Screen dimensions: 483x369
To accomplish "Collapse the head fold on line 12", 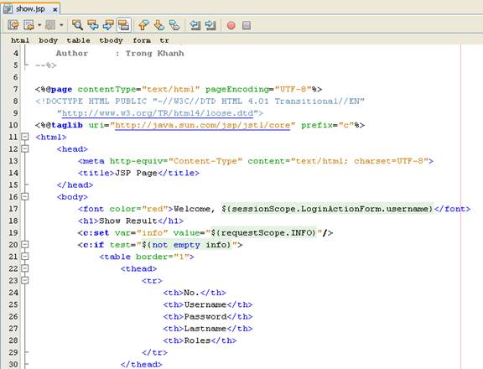I will pyautogui.click(x=25, y=148).
